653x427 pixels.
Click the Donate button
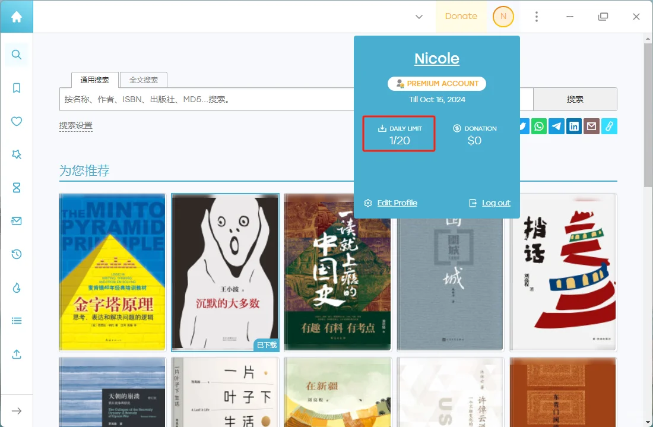[x=461, y=16]
